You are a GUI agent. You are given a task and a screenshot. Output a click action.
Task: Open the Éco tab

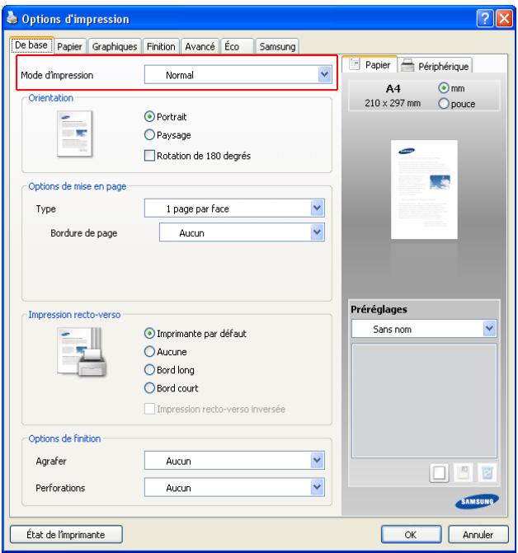237,46
